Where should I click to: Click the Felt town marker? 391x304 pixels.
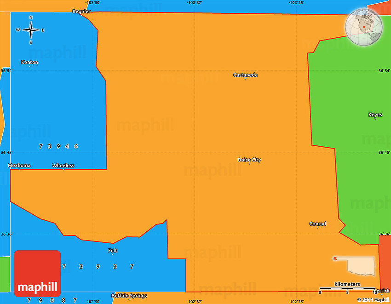[113, 254]
